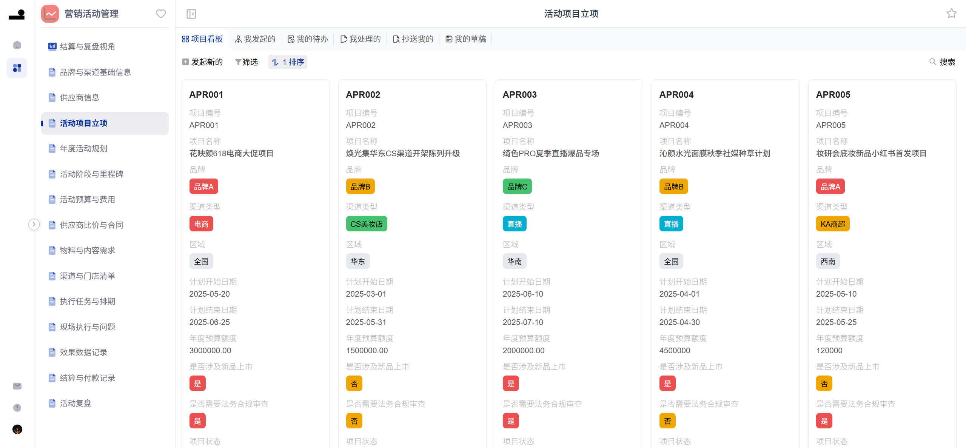The image size is (966, 448).
Task: Switch to the 我发起的 tab
Action: (x=255, y=38)
